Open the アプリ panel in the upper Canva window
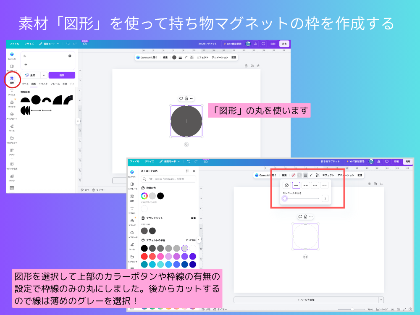 12,152
